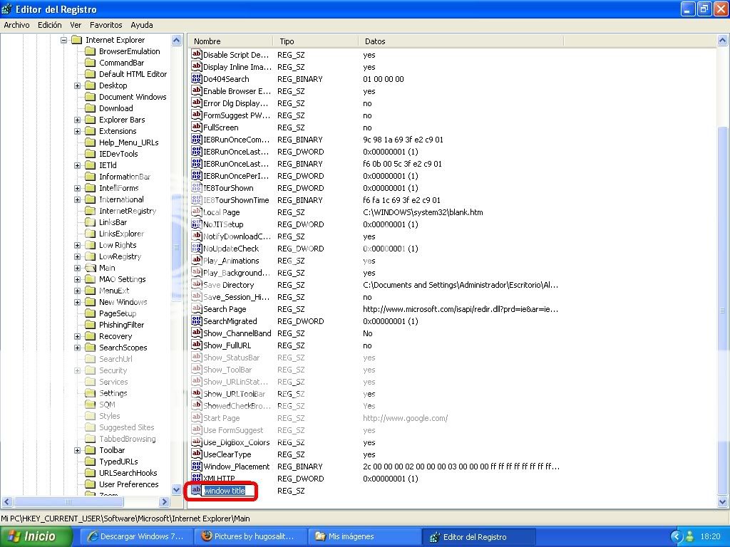Screen dimensions: 730x547
Task: Select the "Start Page" value name
Action: [222, 417]
